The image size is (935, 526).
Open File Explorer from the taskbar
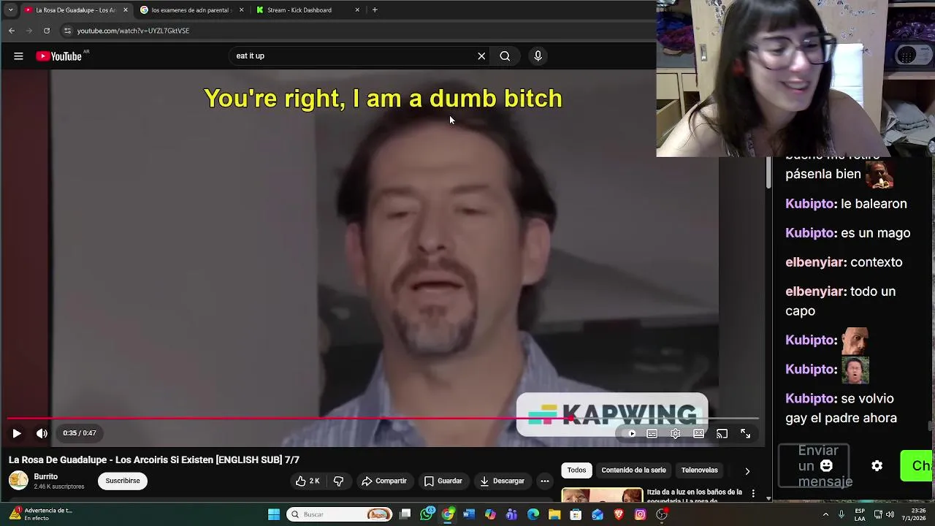click(x=554, y=514)
